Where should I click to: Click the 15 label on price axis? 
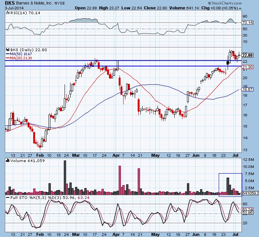tap(245, 127)
